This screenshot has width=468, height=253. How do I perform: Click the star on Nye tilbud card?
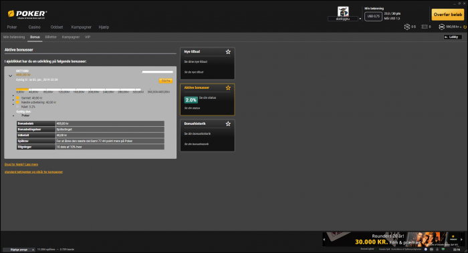pyautogui.click(x=228, y=52)
